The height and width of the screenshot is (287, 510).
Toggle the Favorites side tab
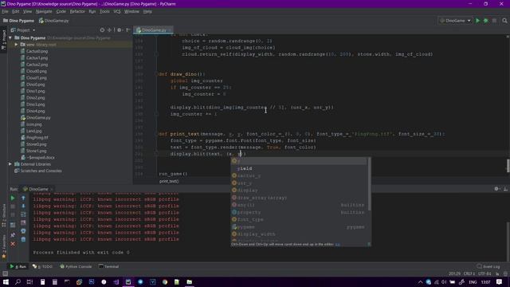(x=3, y=246)
